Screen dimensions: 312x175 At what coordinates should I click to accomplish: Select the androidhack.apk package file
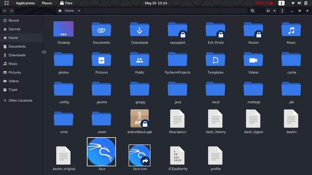pyautogui.click(x=139, y=119)
